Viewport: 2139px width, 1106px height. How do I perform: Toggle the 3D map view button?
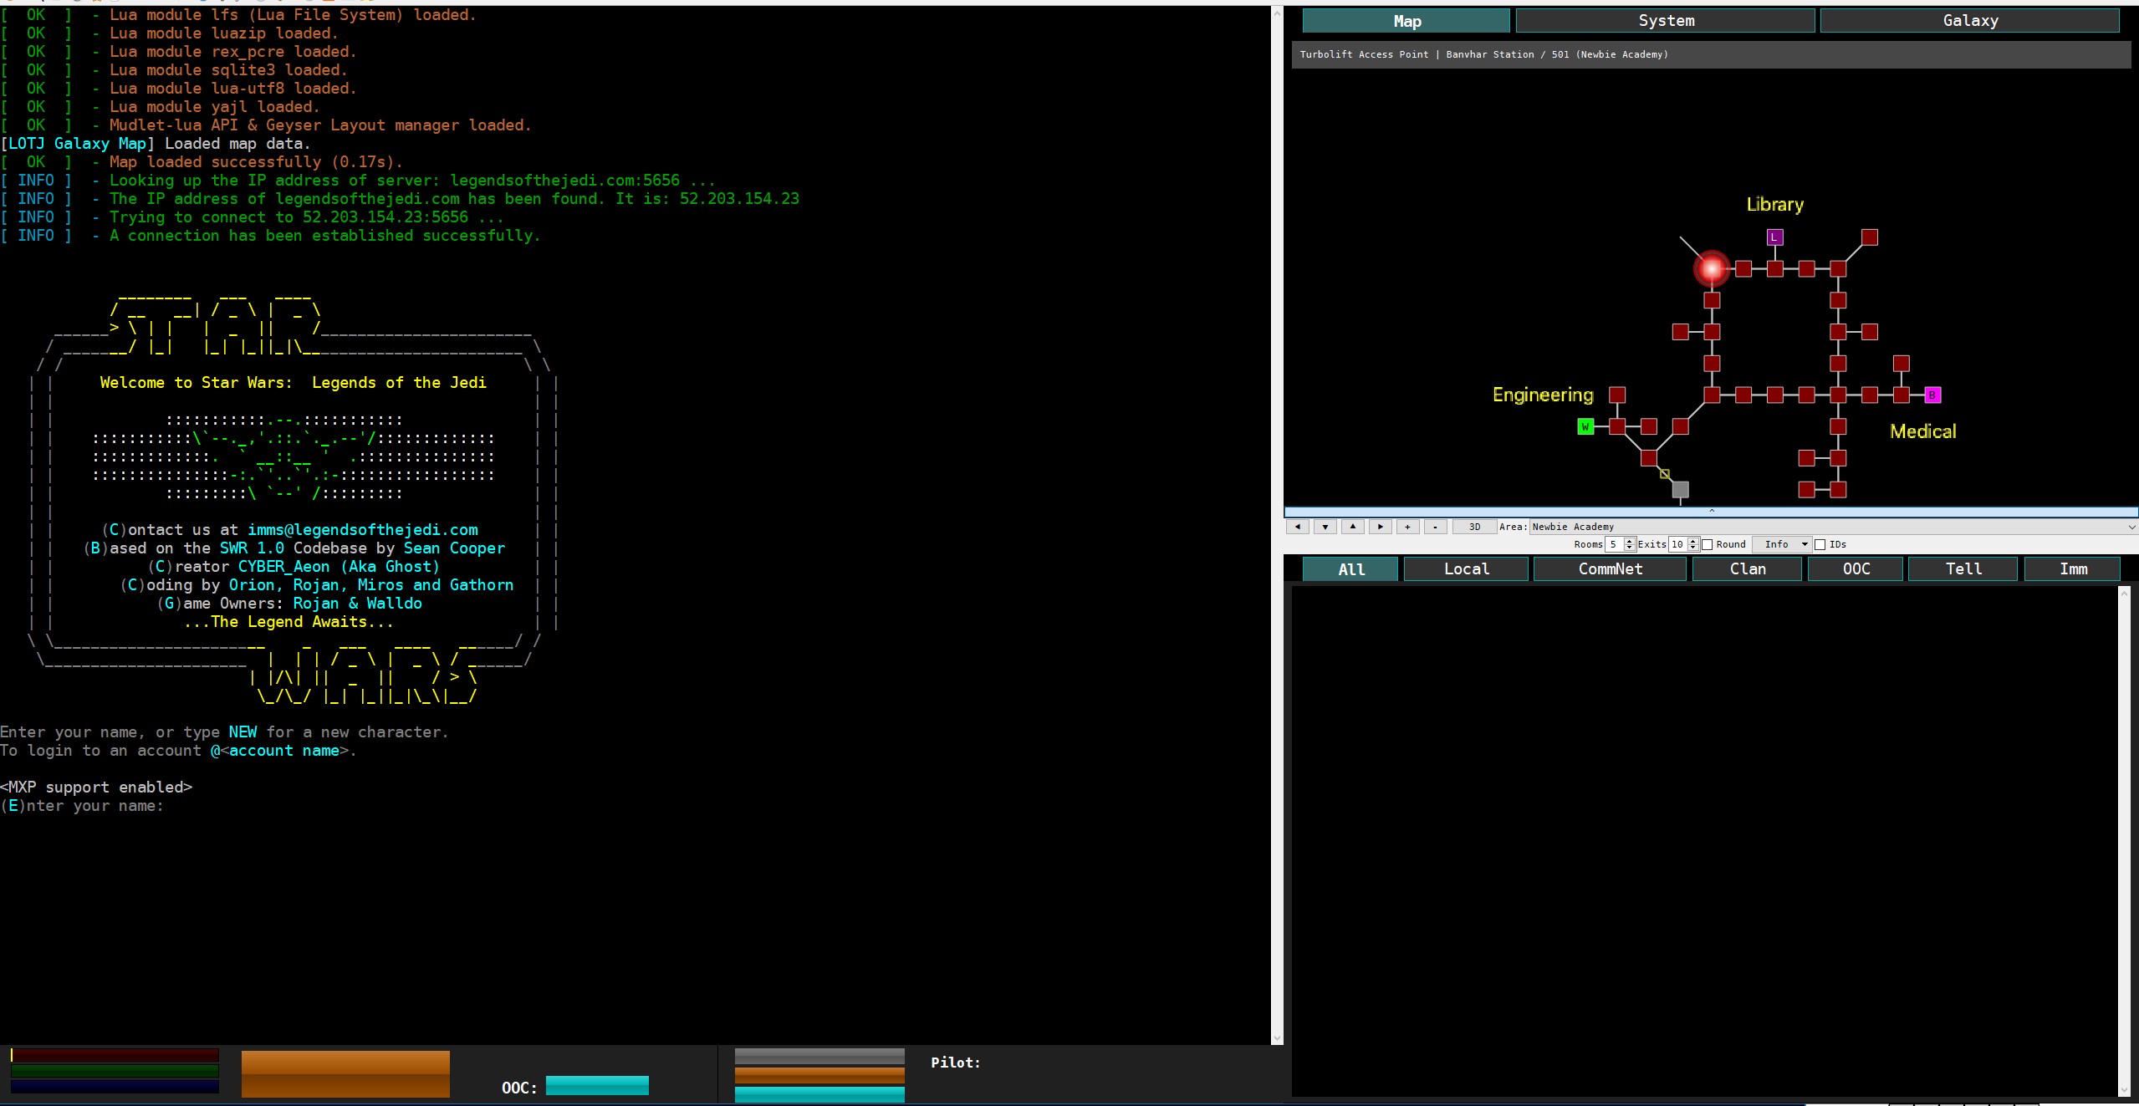click(1474, 527)
